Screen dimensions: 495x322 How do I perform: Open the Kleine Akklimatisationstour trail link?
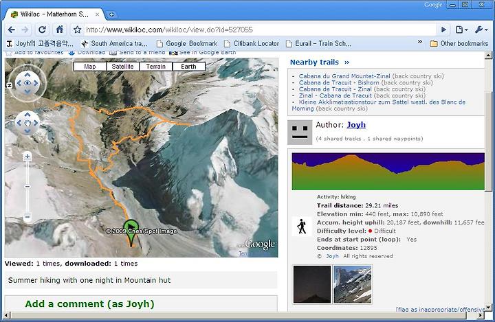point(379,105)
